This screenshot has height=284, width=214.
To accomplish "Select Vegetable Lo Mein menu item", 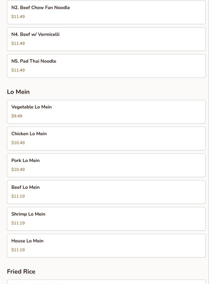I will pos(106,112).
